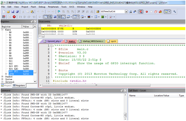Viewport: 186px width, 121px height.
Task: Insert breakpoint red dot icon
Action: [147, 12]
